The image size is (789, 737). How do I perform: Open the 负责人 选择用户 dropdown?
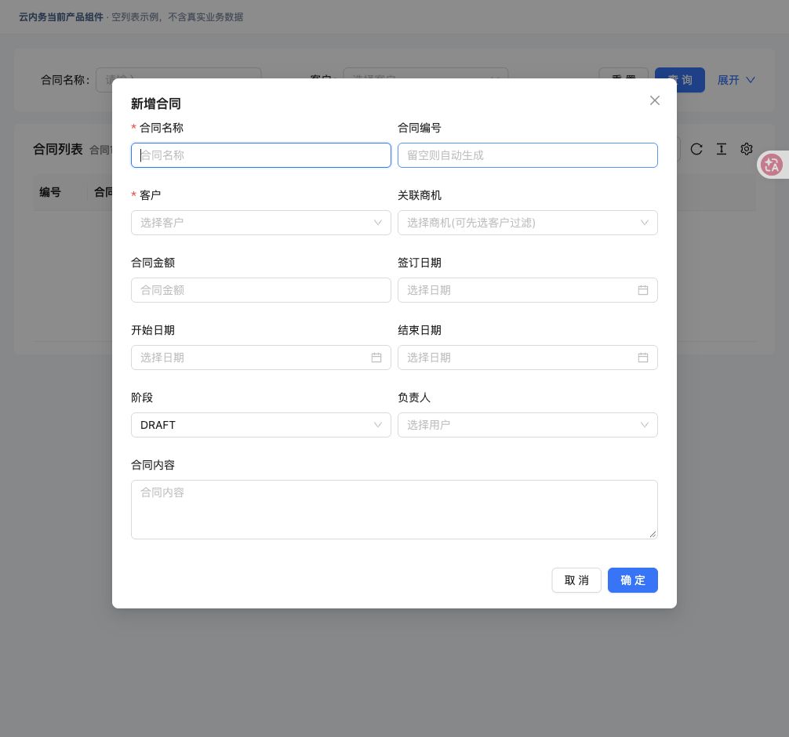point(527,425)
